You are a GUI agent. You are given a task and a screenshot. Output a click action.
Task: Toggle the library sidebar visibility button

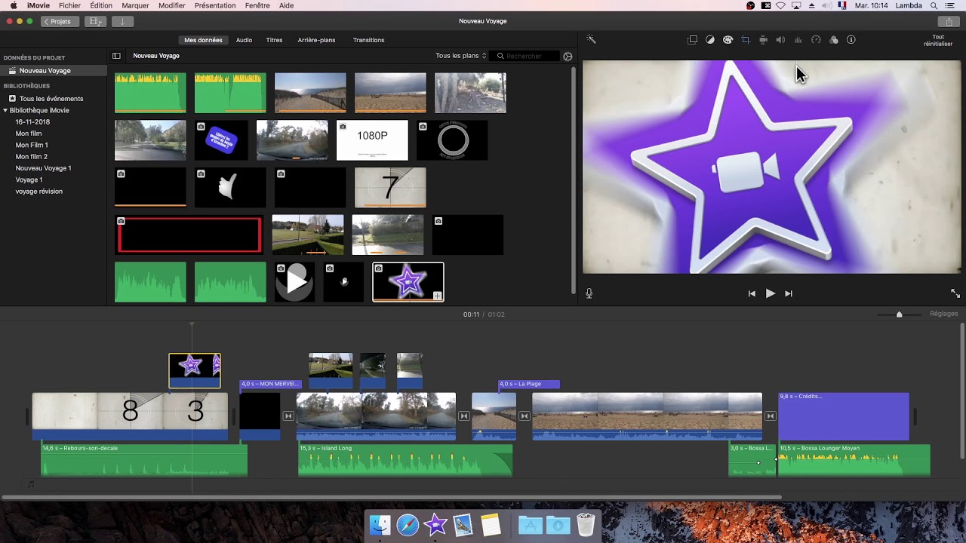coord(116,56)
